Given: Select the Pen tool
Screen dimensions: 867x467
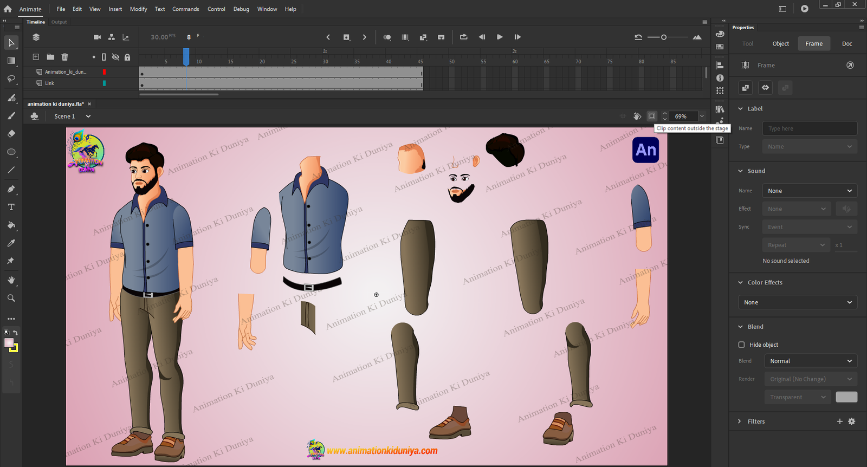Looking at the screenshot, I should [x=11, y=189].
